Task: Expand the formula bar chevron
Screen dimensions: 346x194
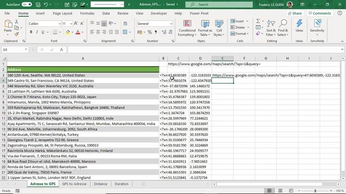Action: point(342,50)
